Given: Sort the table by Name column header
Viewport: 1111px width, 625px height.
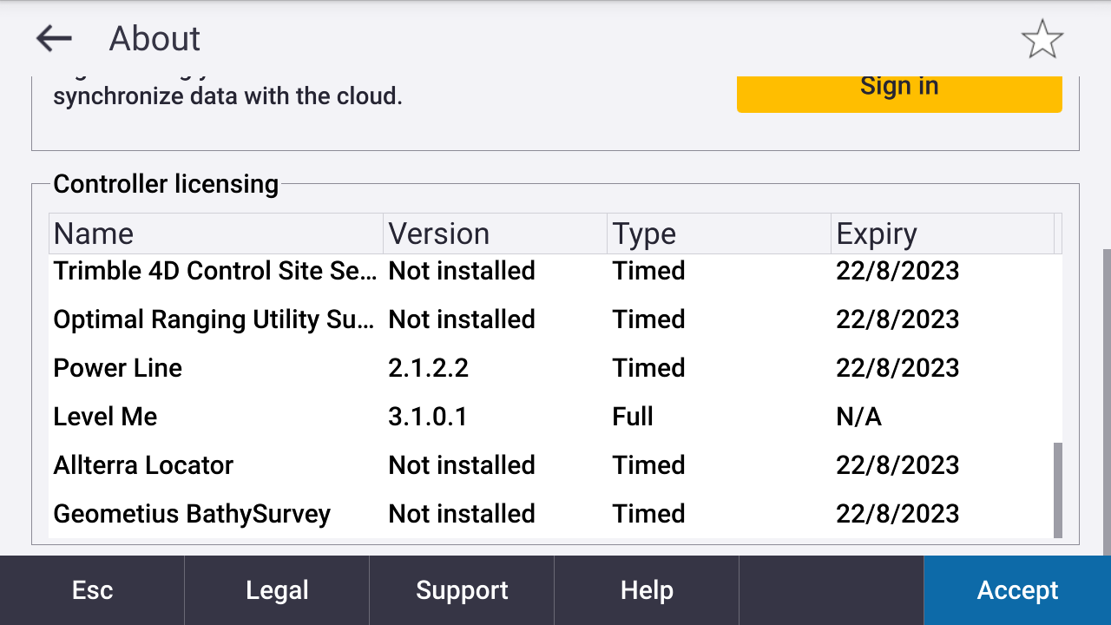Looking at the screenshot, I should click(x=216, y=234).
